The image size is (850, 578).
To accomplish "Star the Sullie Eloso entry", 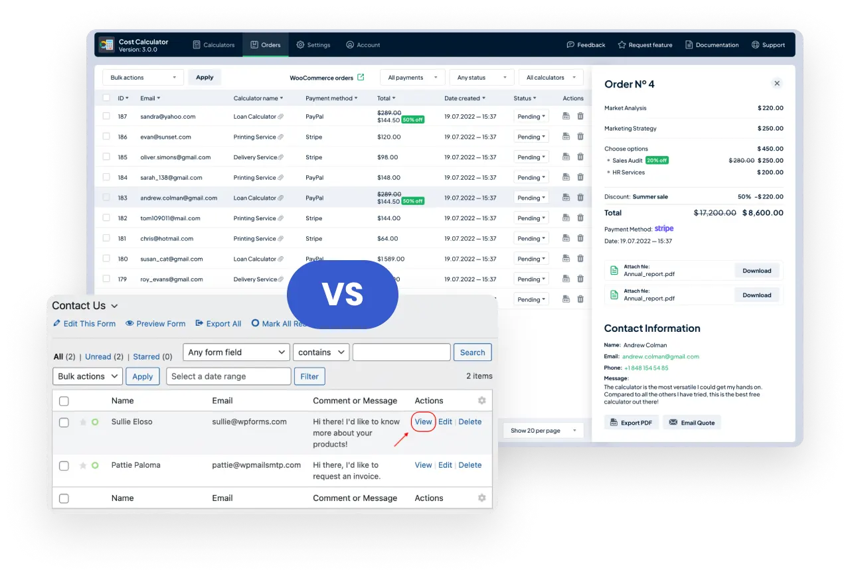I will 83,422.
